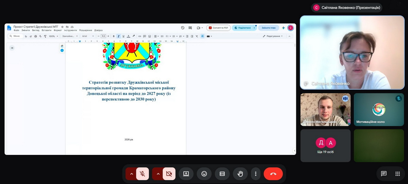This screenshot has width=408, height=184.
Task: Open document version history clock icon
Action: coord(183,28)
